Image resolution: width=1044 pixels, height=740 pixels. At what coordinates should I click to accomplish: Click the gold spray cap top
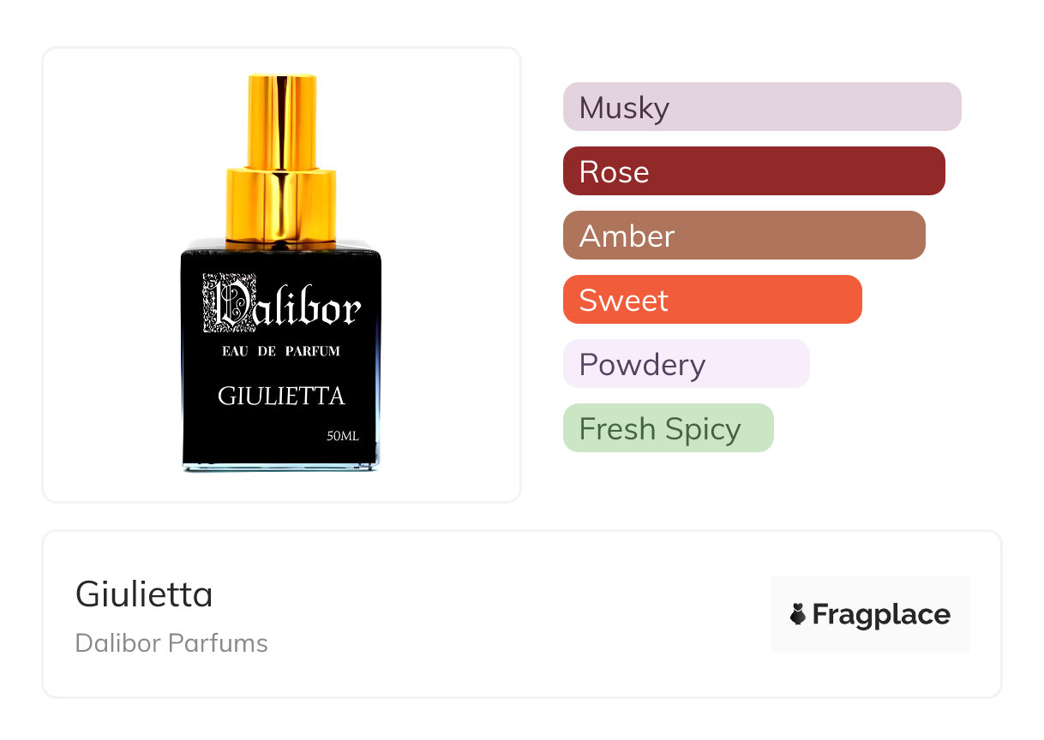coord(281,120)
